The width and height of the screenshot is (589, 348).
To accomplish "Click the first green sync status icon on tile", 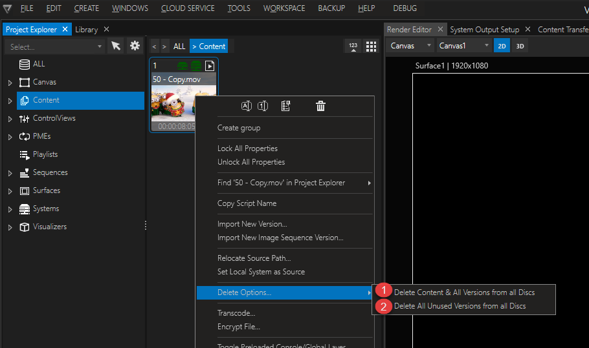I will [x=183, y=66].
